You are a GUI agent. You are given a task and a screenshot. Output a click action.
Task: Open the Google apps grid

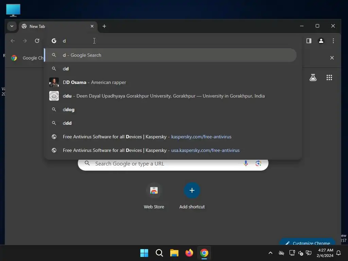click(x=329, y=77)
